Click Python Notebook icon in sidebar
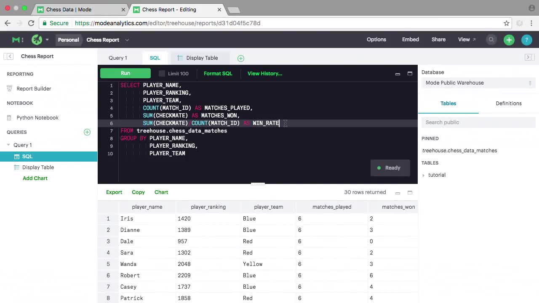 coord(10,118)
